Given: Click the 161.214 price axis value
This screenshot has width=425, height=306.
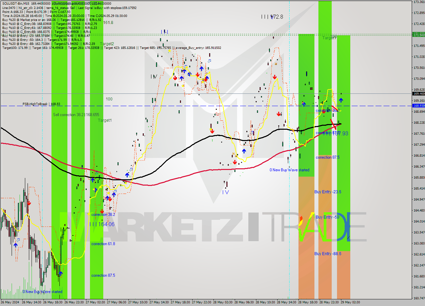Looking at the screenshot, I should 419,287.
